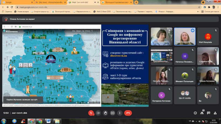
Task: Switch the UK keyboard language indicator
Action: [190, 121]
